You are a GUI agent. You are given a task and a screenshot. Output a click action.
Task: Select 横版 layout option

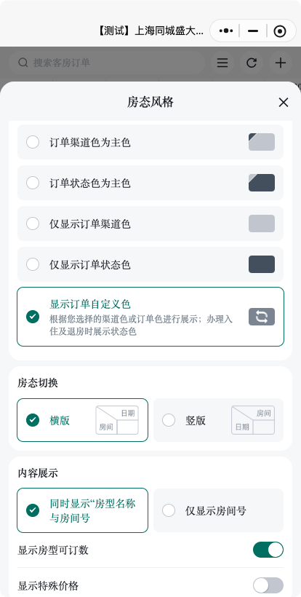(82, 420)
